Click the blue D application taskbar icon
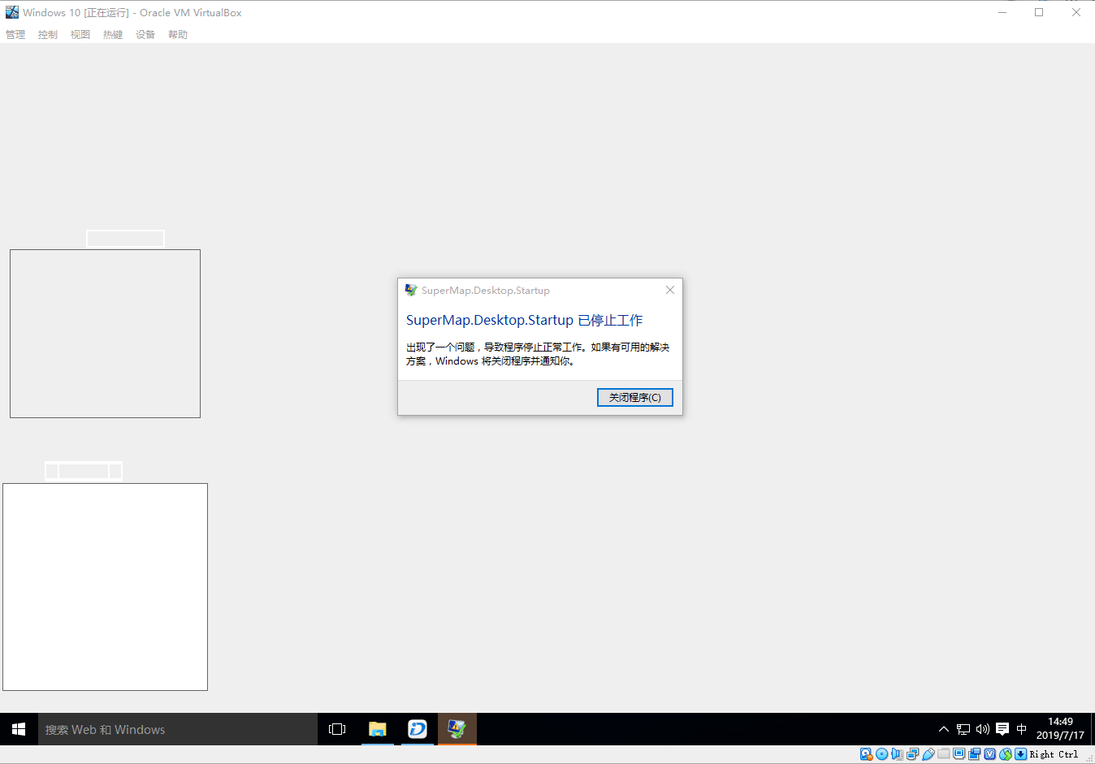This screenshot has width=1095, height=764. (x=418, y=729)
